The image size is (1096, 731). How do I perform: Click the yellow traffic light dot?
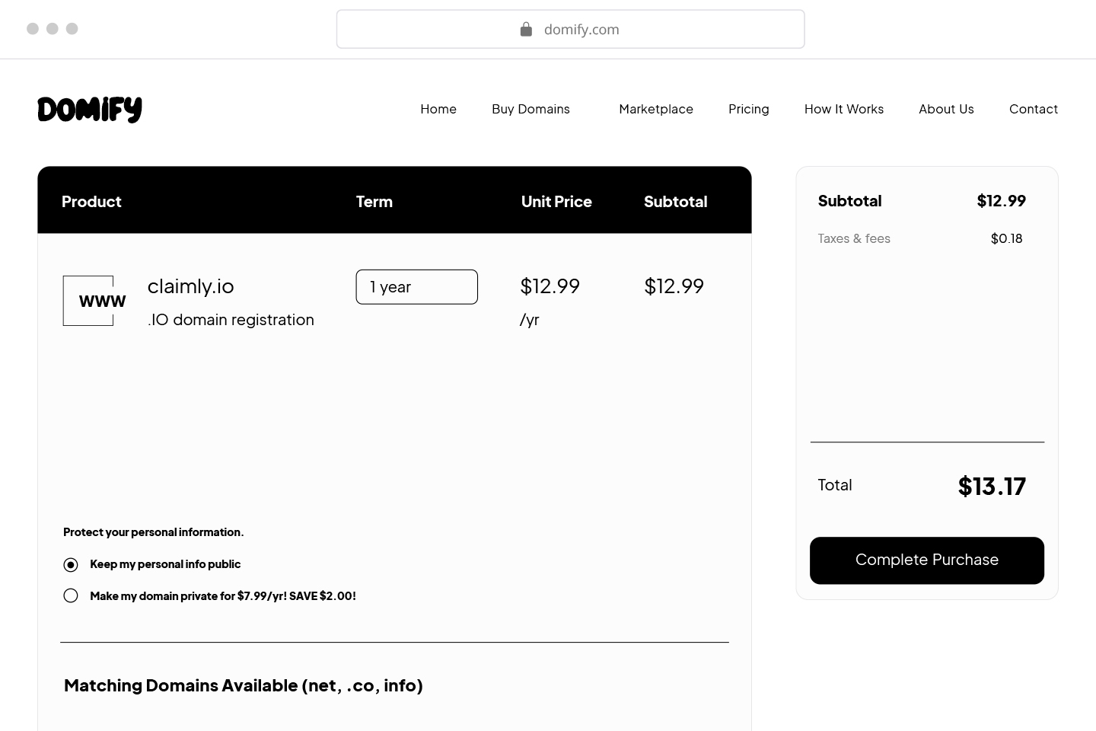[53, 28]
